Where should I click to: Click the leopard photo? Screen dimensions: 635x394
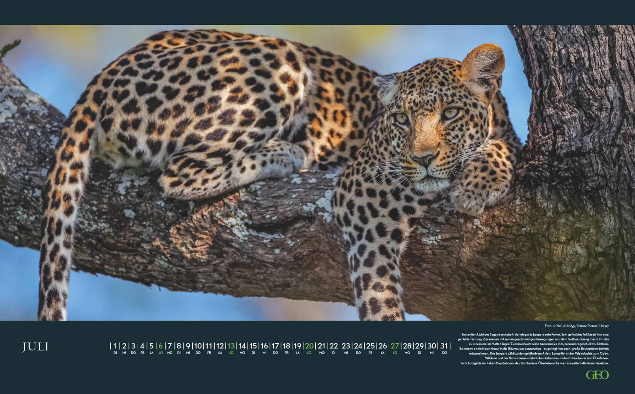click(x=317, y=173)
